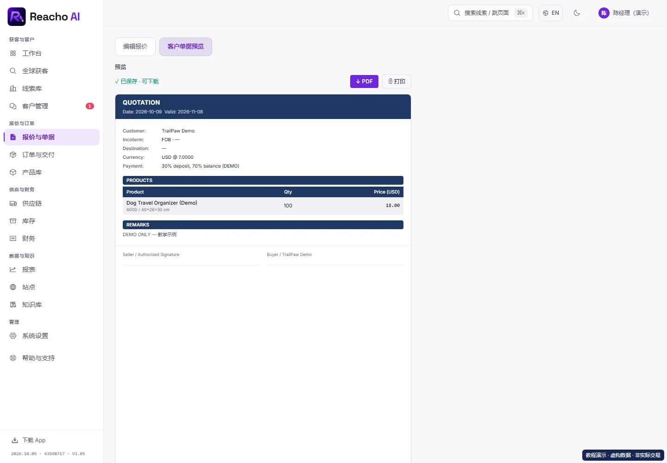Switch to the 编辑报价 tab
Viewport: 667px width, 463px height.
(x=135, y=47)
